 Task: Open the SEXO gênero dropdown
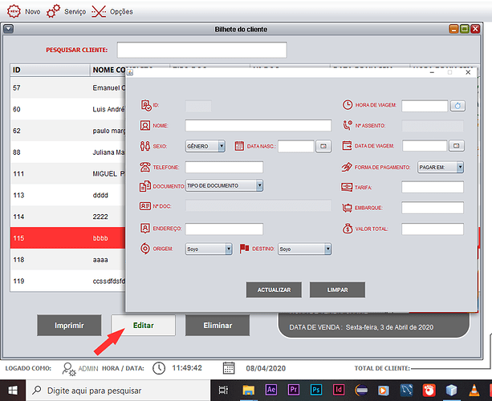[205, 146]
